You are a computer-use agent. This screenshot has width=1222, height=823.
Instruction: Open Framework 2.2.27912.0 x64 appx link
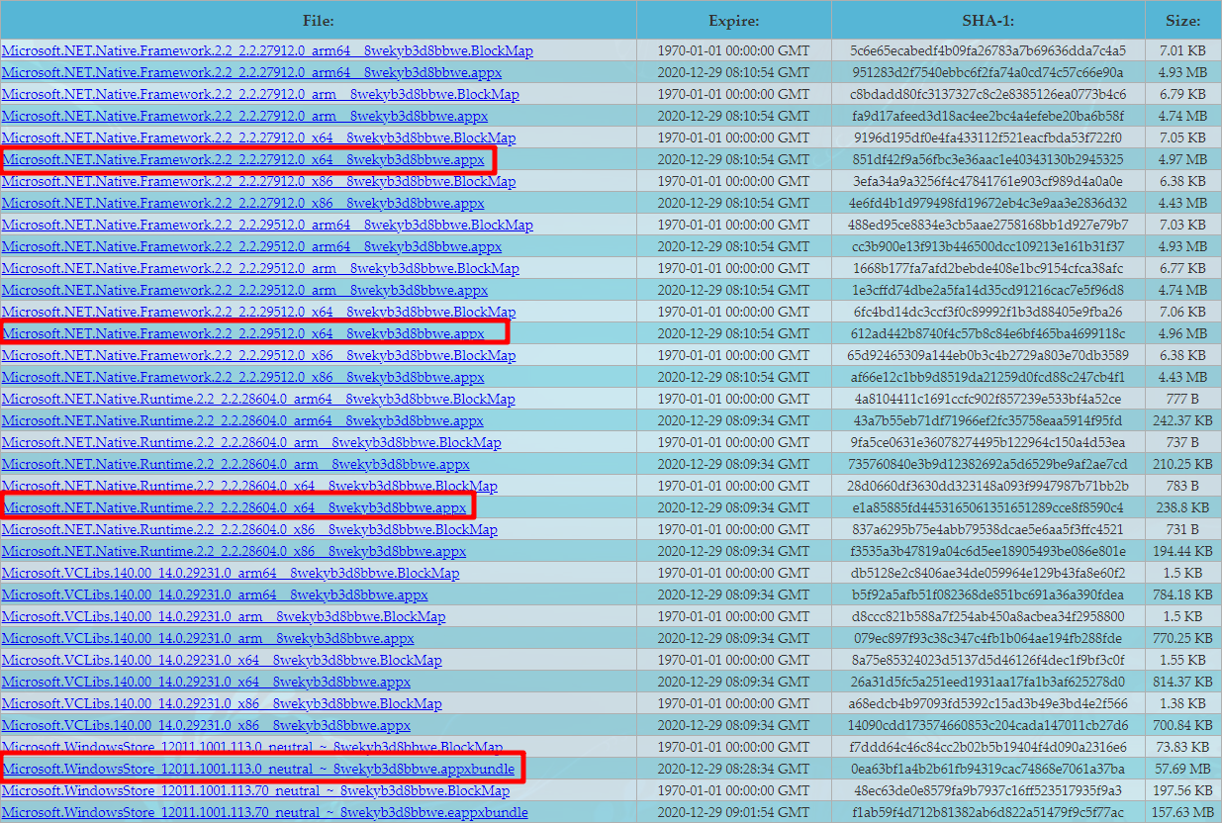point(243,159)
